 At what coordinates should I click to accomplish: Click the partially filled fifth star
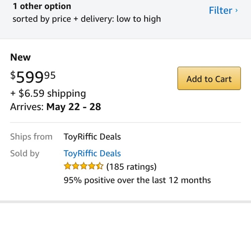click(100, 166)
